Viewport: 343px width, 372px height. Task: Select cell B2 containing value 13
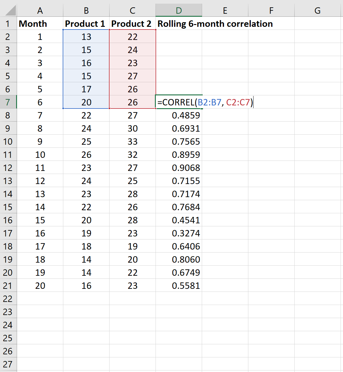86,37
